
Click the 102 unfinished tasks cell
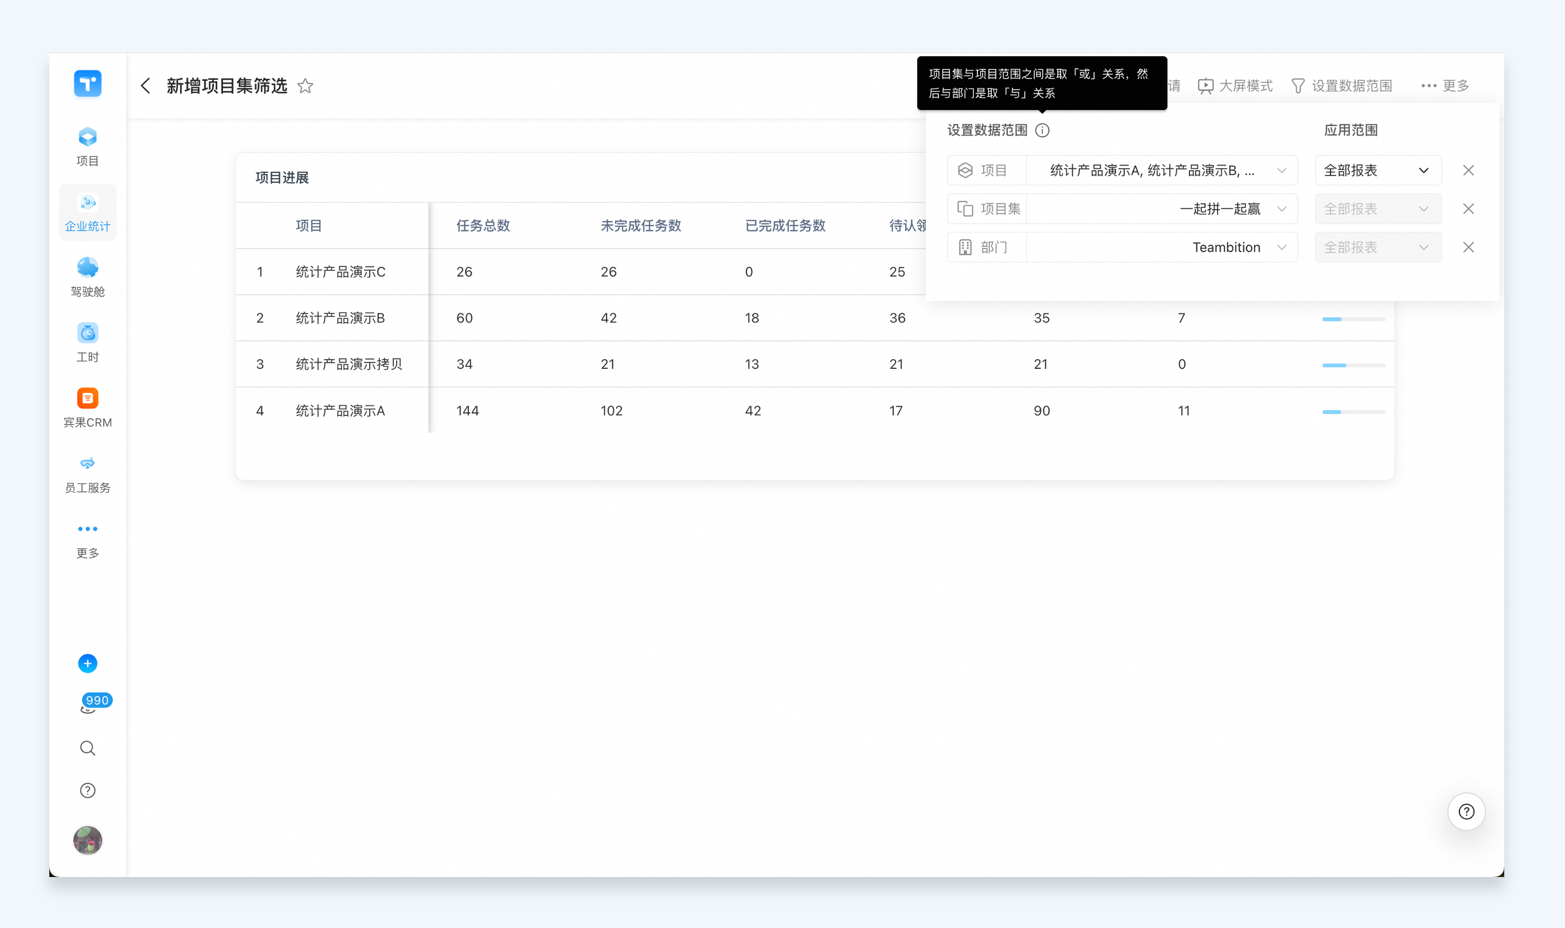pyautogui.click(x=611, y=410)
